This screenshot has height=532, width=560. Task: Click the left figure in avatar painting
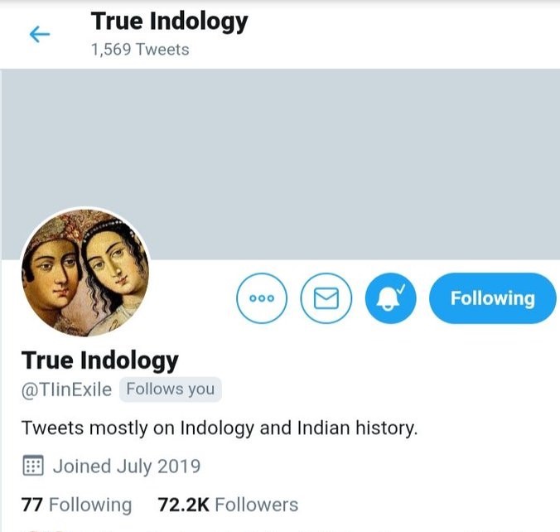(x=52, y=272)
